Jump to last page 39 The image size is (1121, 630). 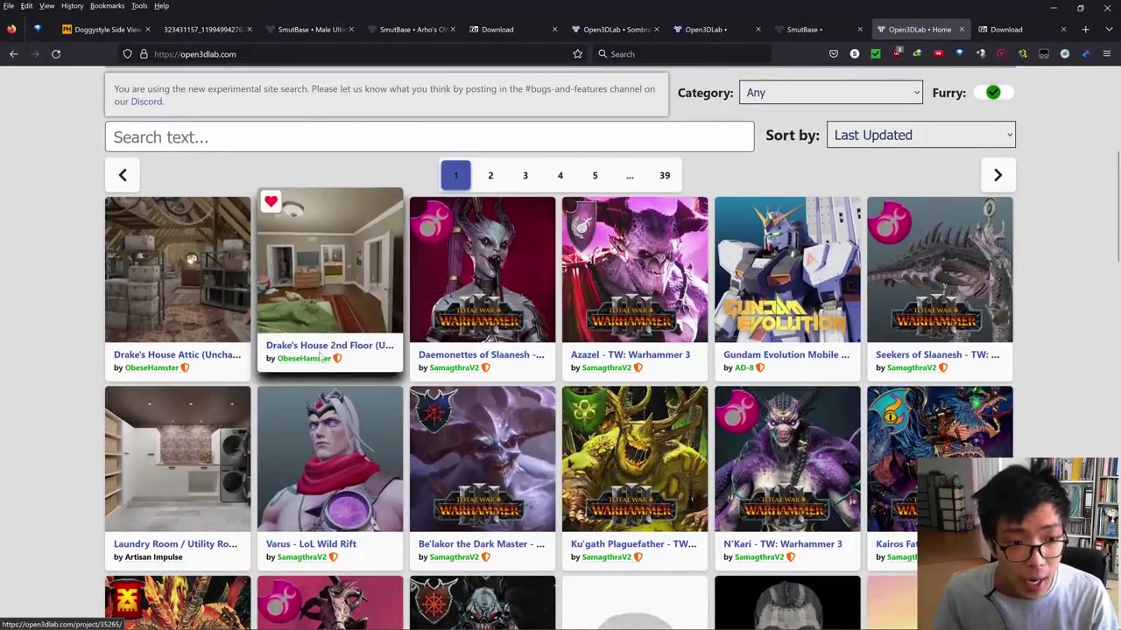pos(665,175)
